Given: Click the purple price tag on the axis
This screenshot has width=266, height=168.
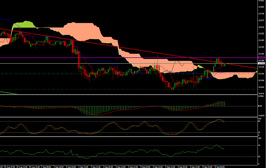Looking at the screenshot, I should (x=261, y=58).
